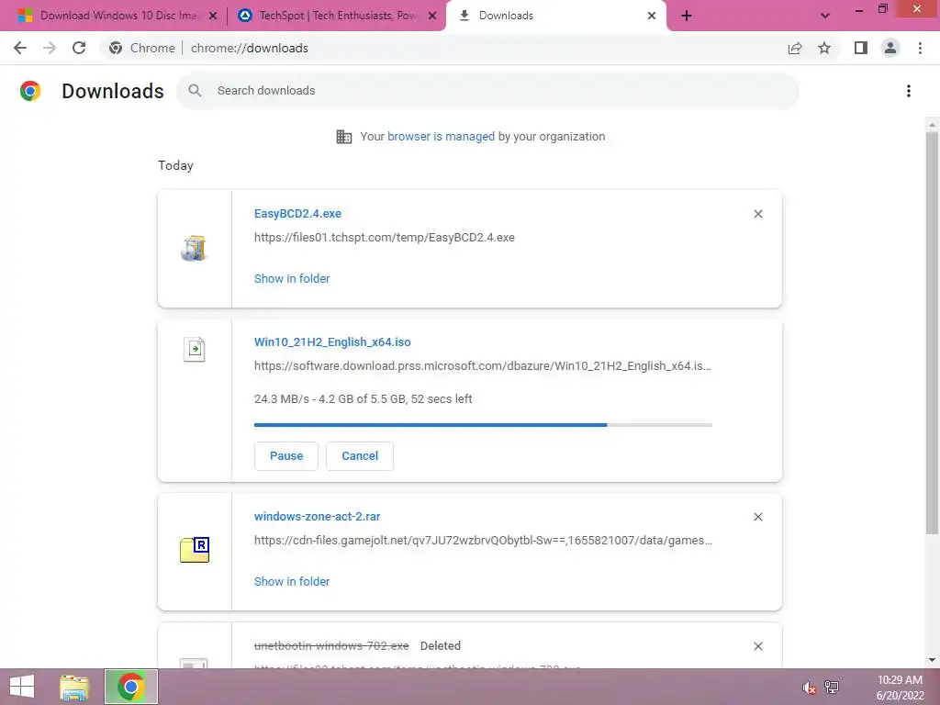The height and width of the screenshot is (705, 940).
Task: Click the Microsoft ISO source URL text
Action: click(483, 365)
